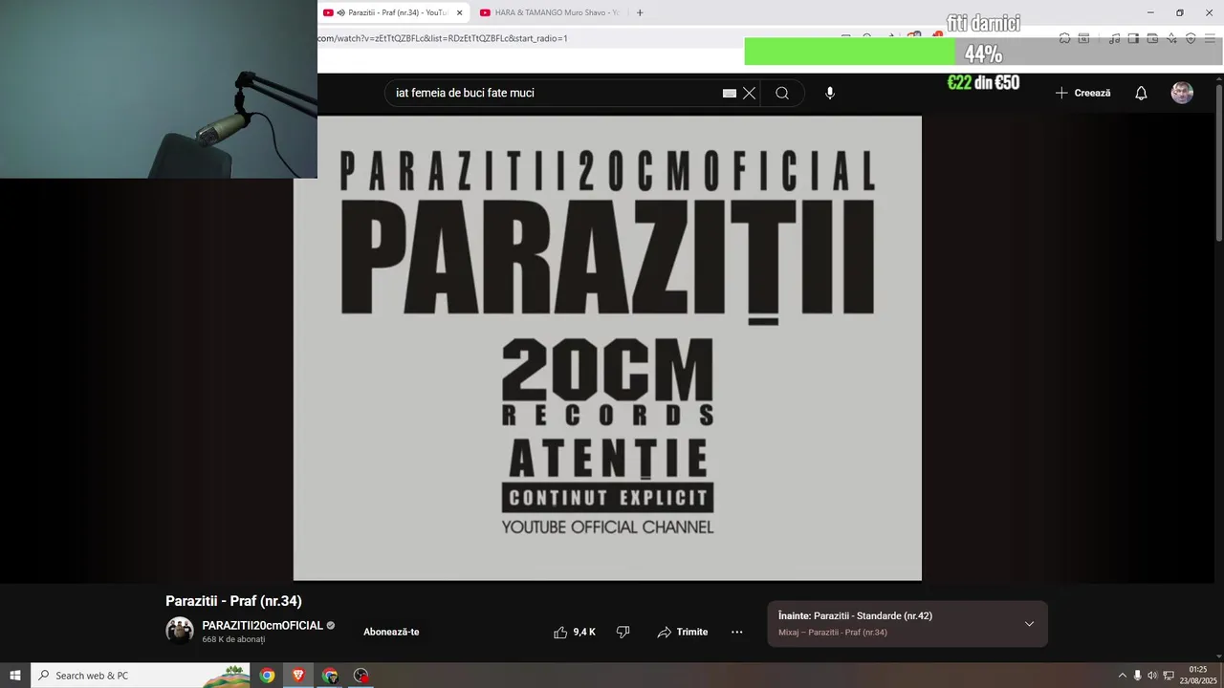Open the on-screen keyboard icon in search box
1224x688 pixels.
tap(730, 93)
